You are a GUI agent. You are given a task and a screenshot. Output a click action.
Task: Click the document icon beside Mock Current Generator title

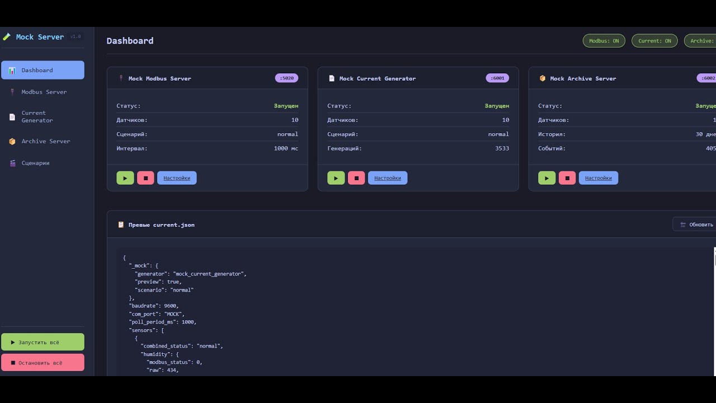(332, 78)
